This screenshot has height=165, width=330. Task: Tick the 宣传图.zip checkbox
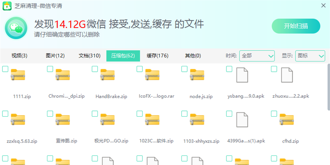pyautogui.click(x=50, y=114)
